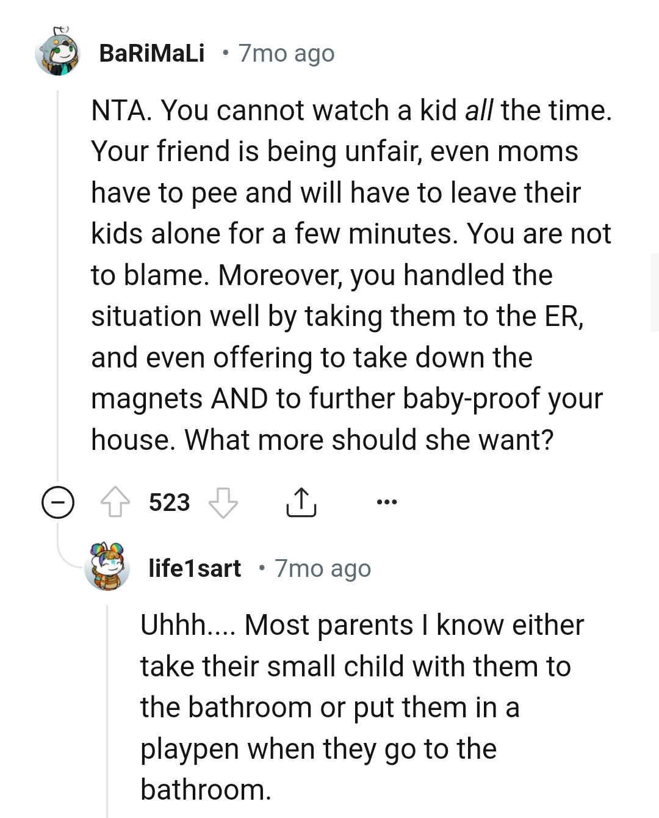The height and width of the screenshot is (818, 659).
Task: Click the 7mo ago timestamp on life1sart's reply
Action: click(x=322, y=568)
